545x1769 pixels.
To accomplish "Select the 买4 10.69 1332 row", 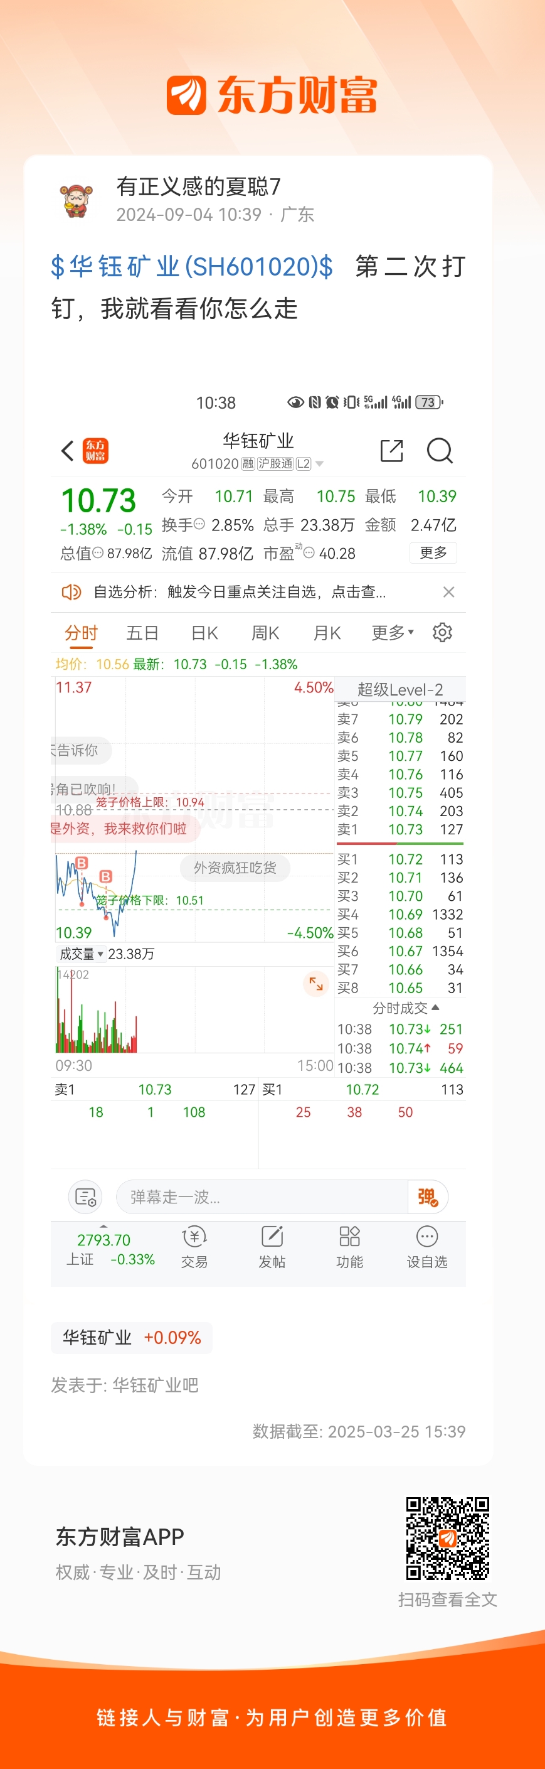I will (x=400, y=915).
